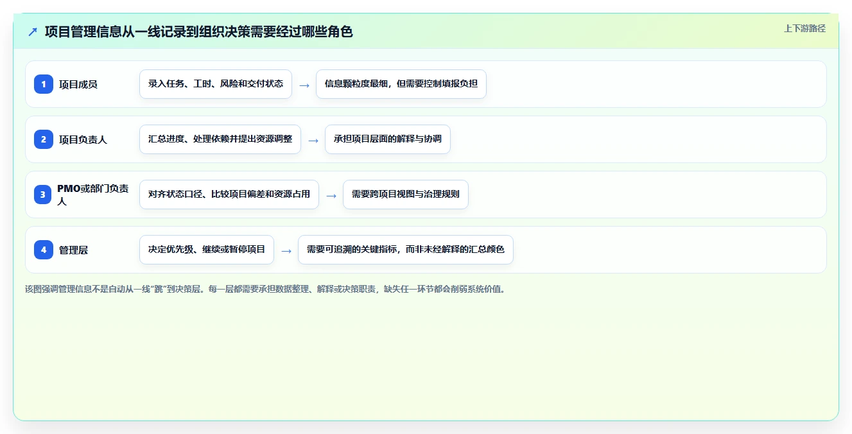Click the 需要可追溯的关键指标 box
The width and height of the screenshot is (852, 434).
406,250
